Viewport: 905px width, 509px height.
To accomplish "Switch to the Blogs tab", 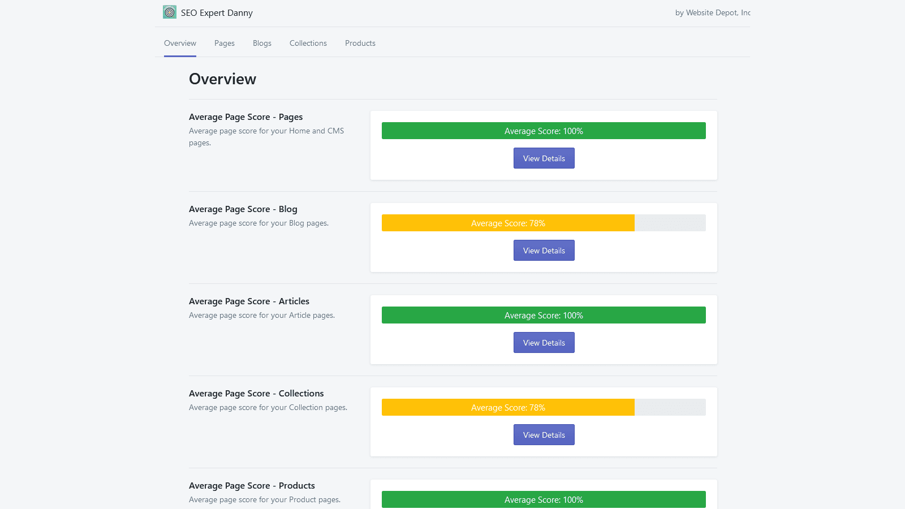I will (x=262, y=43).
